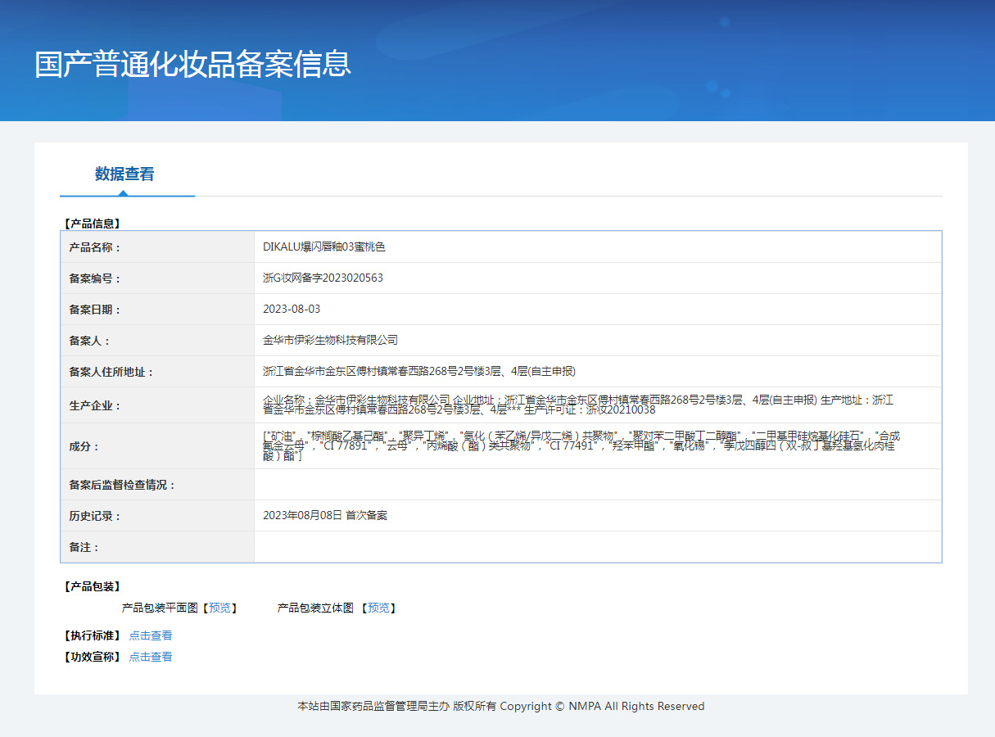Image resolution: width=995 pixels, height=737 pixels.
Task: Click the 产品名称 row label
Action: point(95,247)
